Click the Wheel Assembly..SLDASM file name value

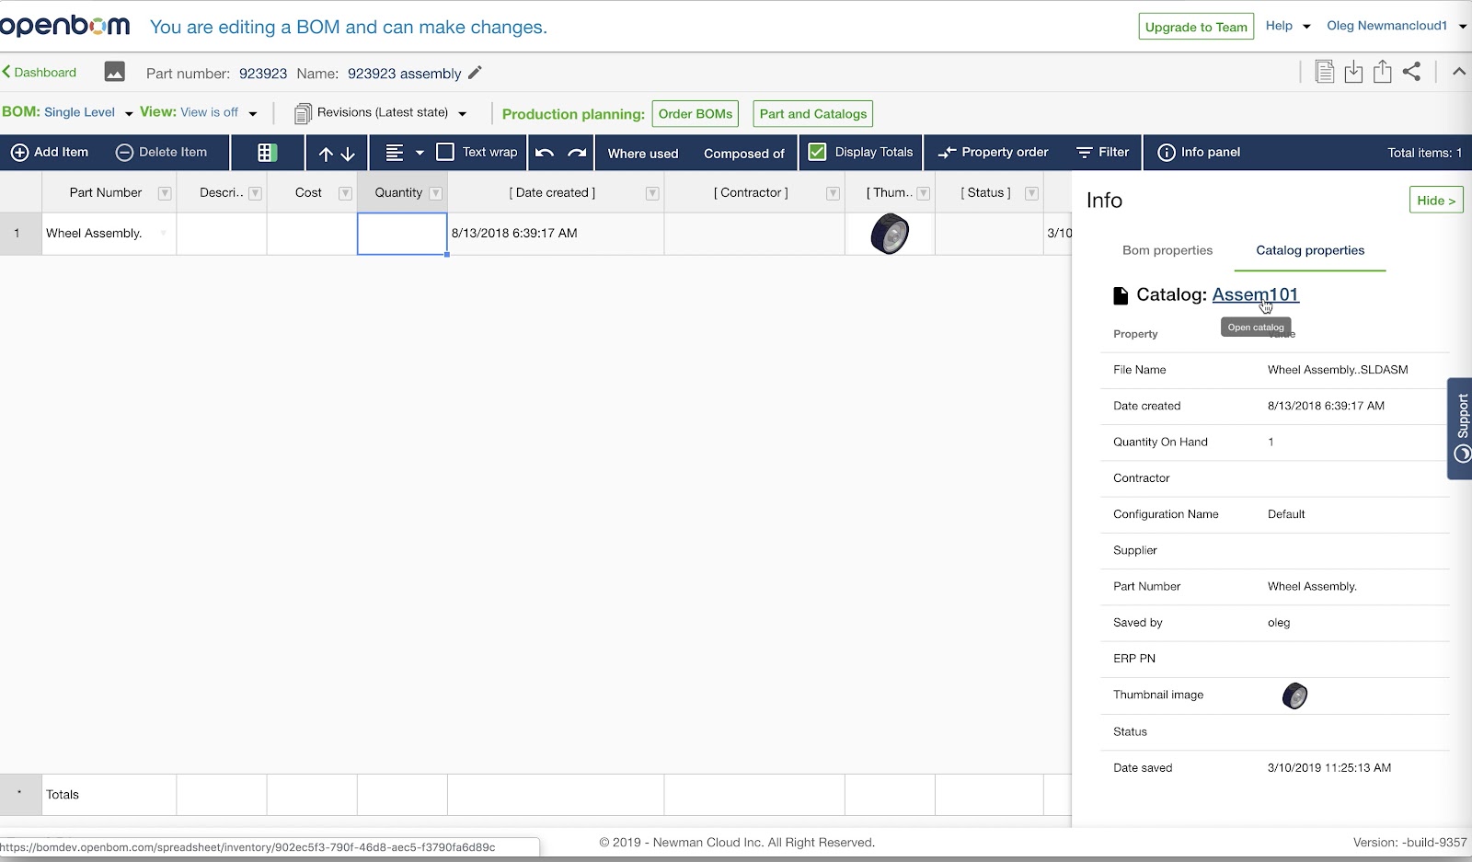coord(1338,370)
